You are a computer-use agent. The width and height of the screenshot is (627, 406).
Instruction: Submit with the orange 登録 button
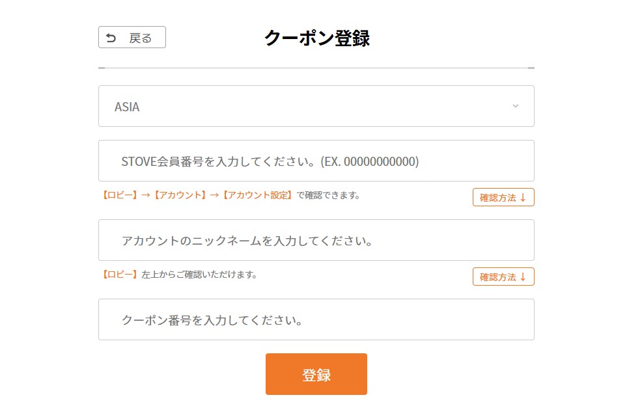point(316,374)
